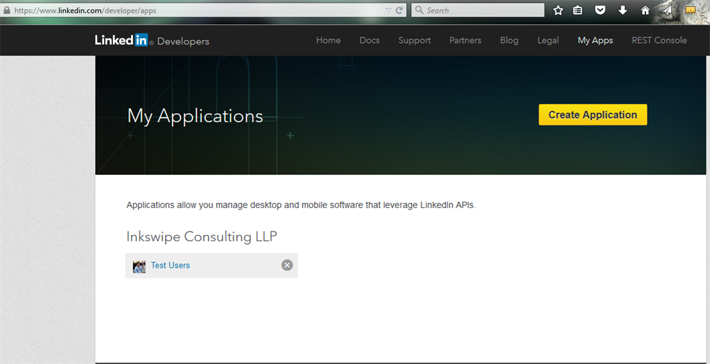Click the magnifier icon in Search box

[419, 10]
